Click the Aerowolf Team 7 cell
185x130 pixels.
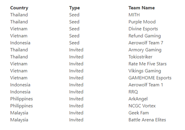[x=146, y=43]
